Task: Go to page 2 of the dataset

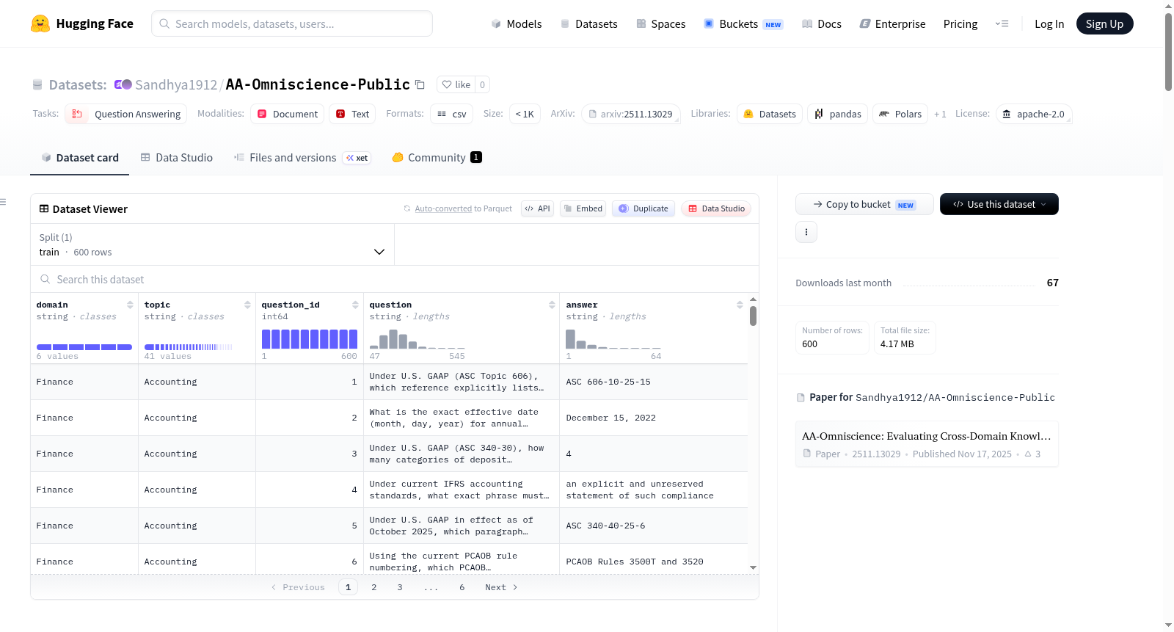Action: 374,587
